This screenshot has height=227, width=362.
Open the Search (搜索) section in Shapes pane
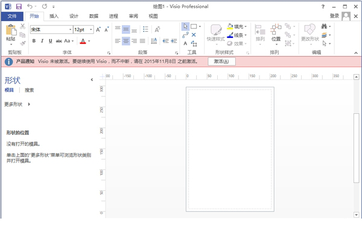30,90
